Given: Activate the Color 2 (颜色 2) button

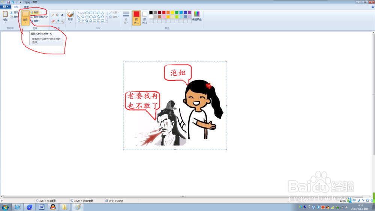Looking at the screenshot, I should click(x=144, y=18).
